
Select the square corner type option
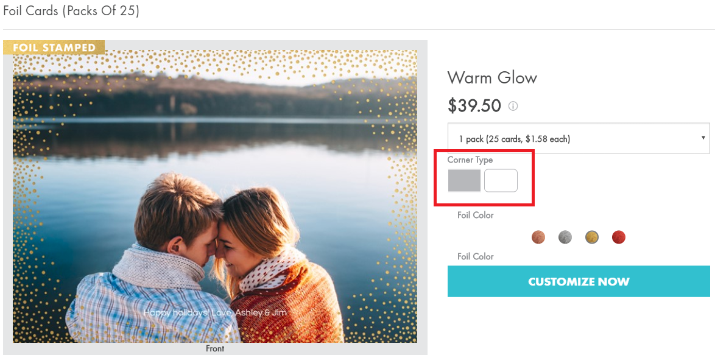tap(464, 181)
